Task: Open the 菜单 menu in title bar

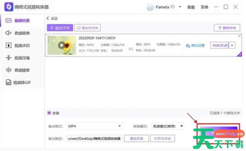Action: tap(204, 7)
